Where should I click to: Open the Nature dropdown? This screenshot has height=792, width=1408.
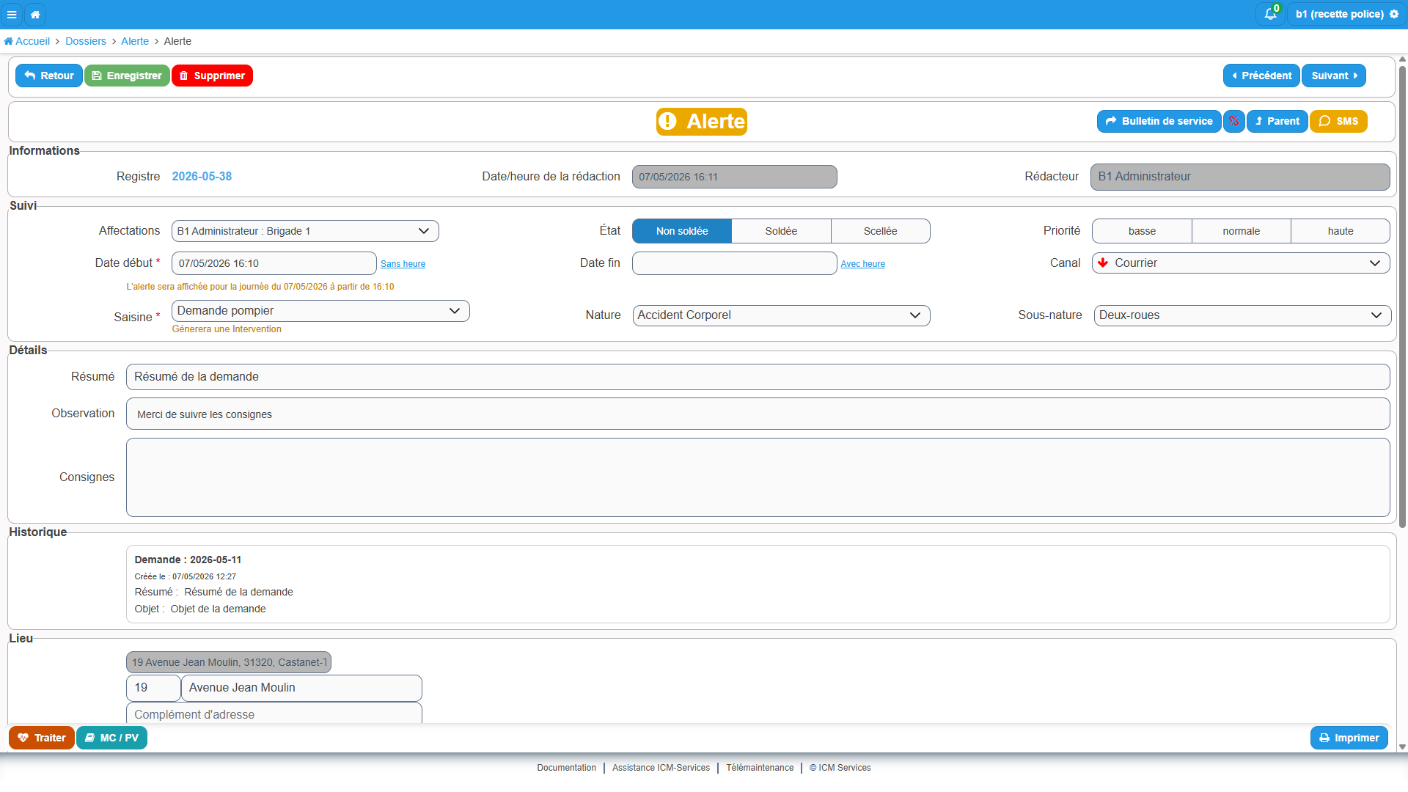tap(781, 315)
